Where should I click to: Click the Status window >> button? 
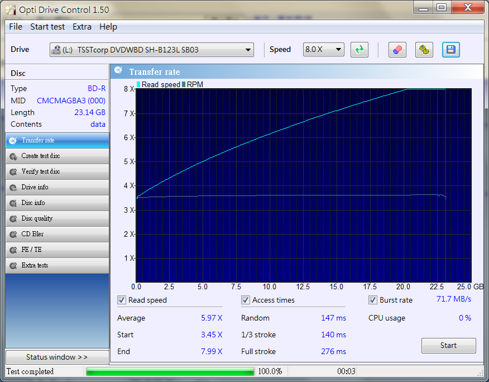click(57, 357)
